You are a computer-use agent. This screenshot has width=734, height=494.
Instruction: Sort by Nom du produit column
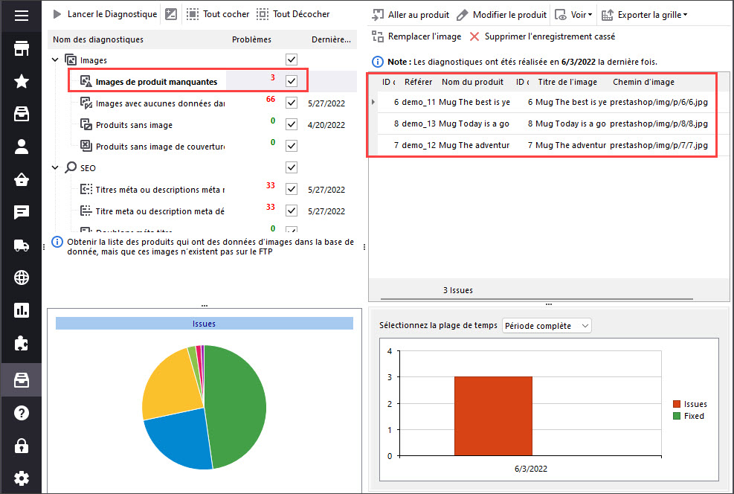[472, 82]
